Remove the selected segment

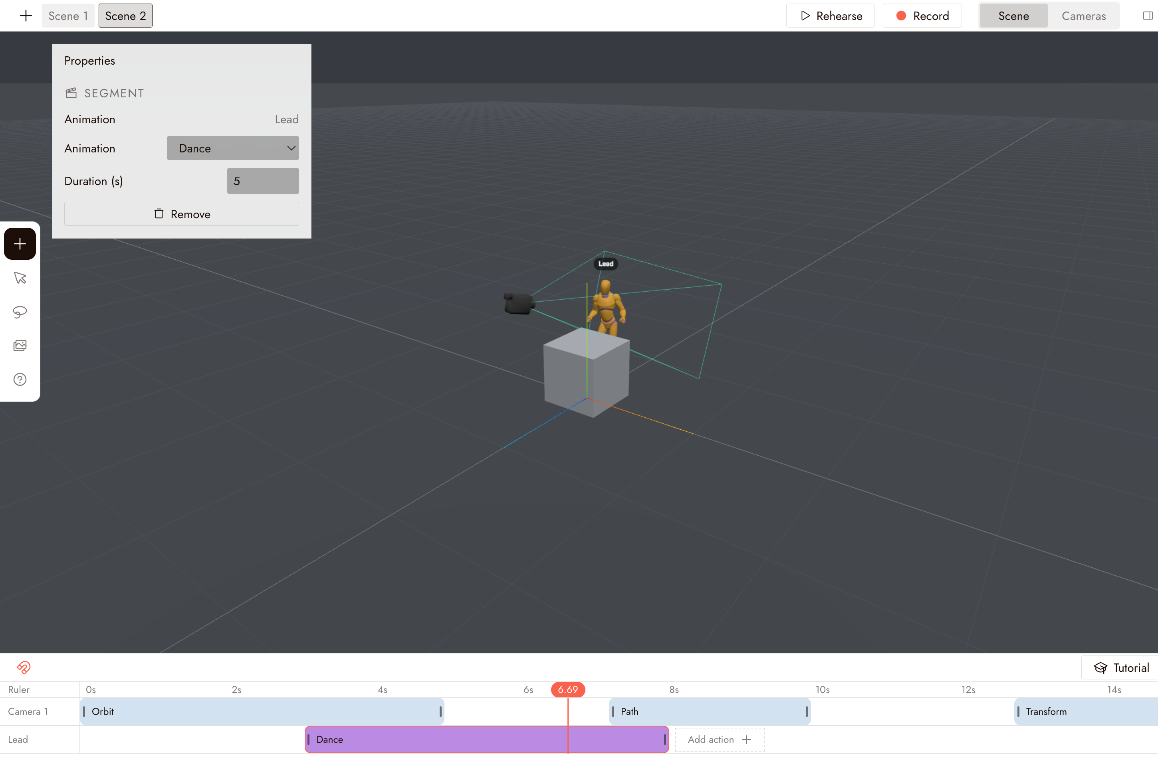click(x=181, y=214)
